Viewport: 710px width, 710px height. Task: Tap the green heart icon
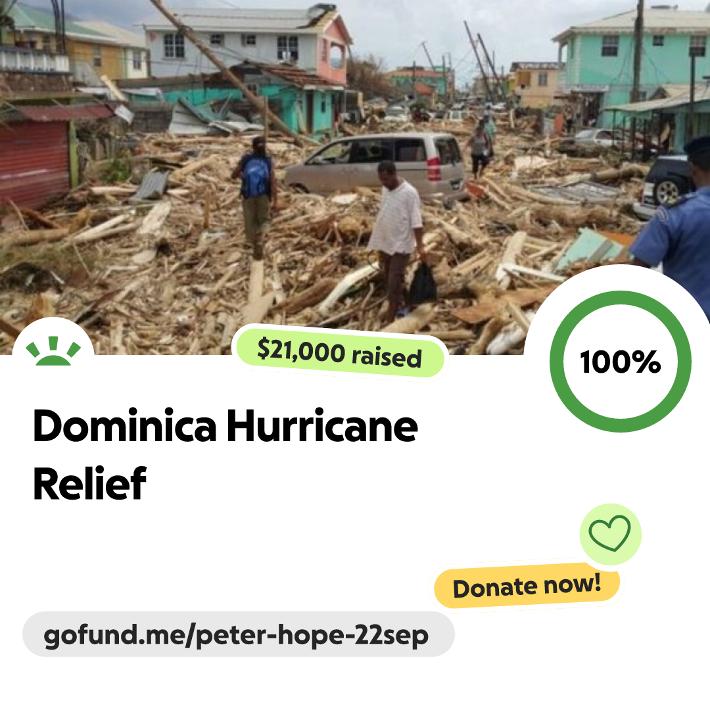tap(610, 534)
